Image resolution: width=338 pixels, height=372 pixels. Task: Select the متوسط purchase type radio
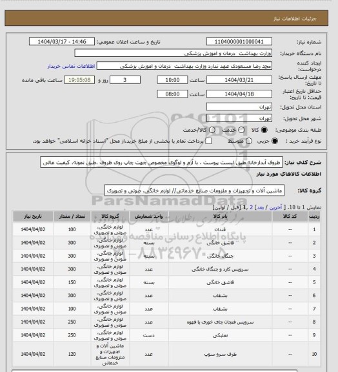tap(248, 141)
